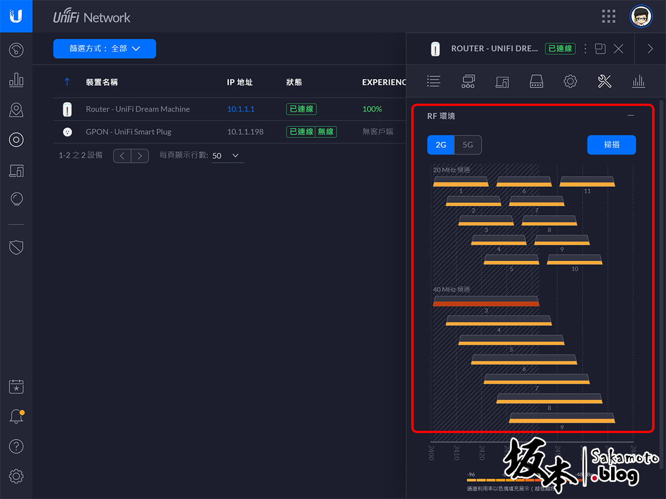
Task: Select the 2G band toggle
Action: click(x=441, y=145)
